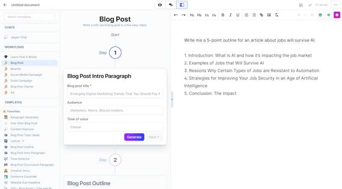The image size is (342, 189).
Task: Click the Step 2 circle
Action: point(115,160)
